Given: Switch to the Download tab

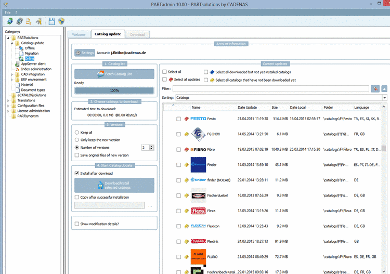Looking at the screenshot, I should point(138,34).
